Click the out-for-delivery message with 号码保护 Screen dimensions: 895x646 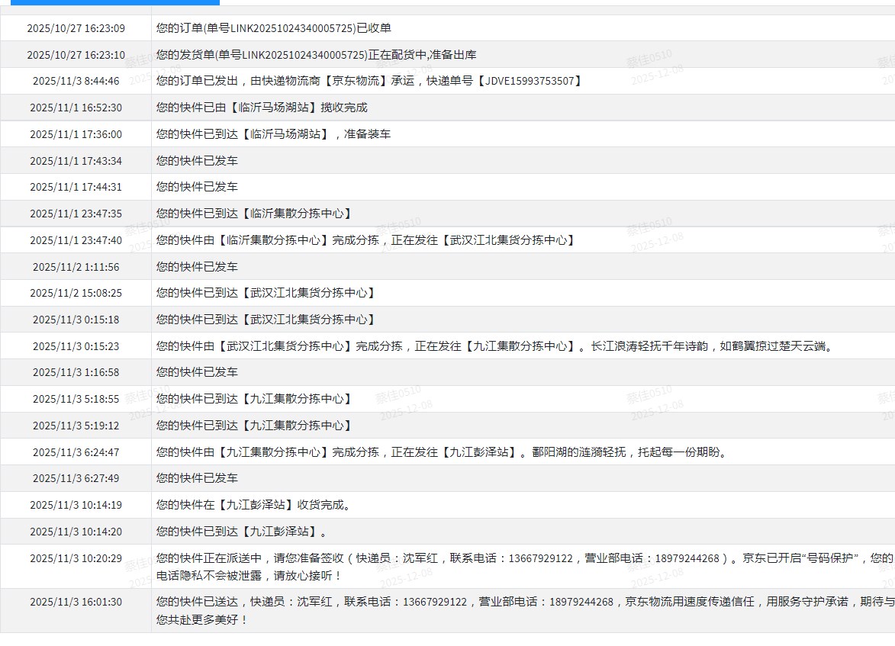click(x=523, y=567)
